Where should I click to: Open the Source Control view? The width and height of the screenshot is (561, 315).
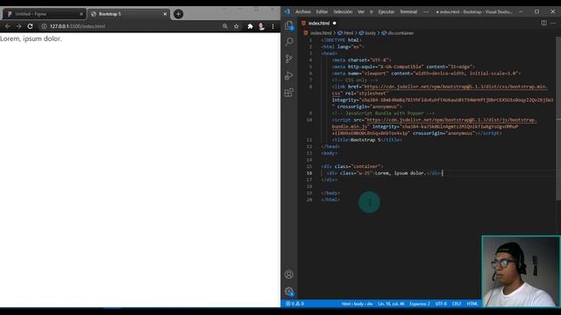(x=288, y=59)
